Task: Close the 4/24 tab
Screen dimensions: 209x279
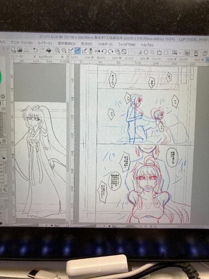Action: coord(175,59)
